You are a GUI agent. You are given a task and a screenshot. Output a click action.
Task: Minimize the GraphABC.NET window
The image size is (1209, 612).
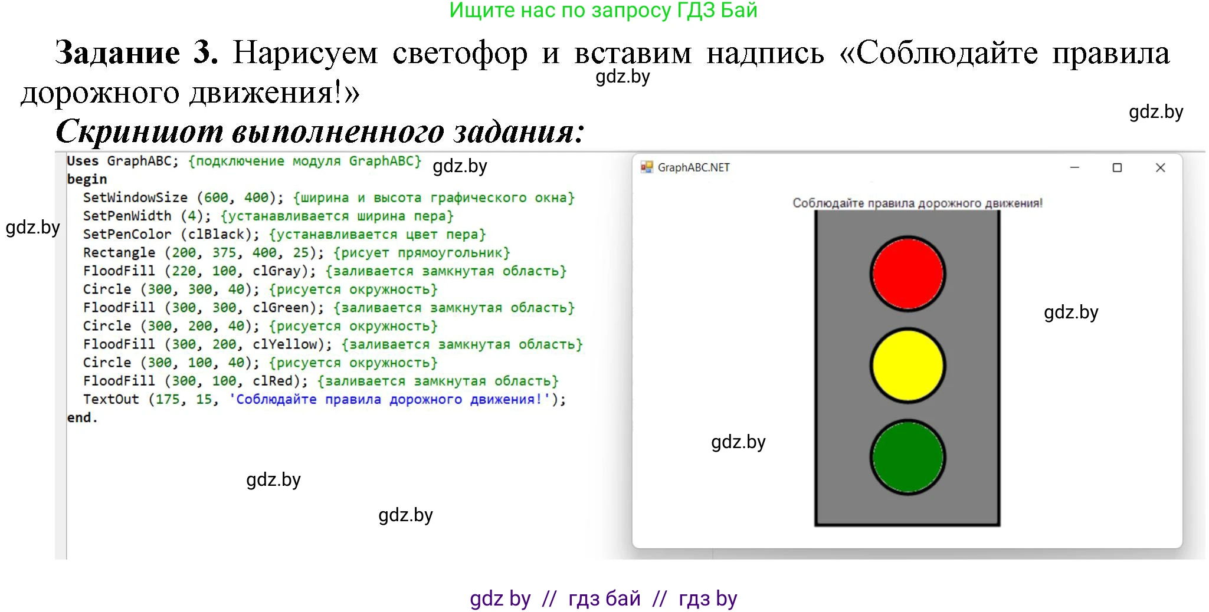tap(1074, 167)
